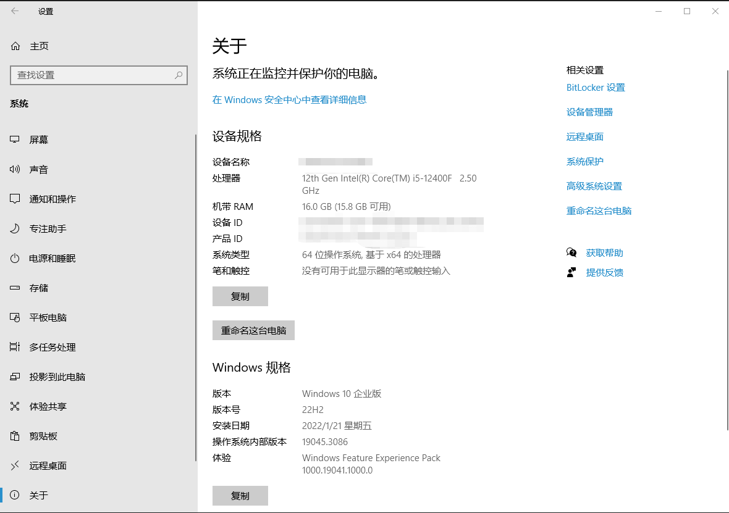Click the 查找设置 search field

click(99, 75)
